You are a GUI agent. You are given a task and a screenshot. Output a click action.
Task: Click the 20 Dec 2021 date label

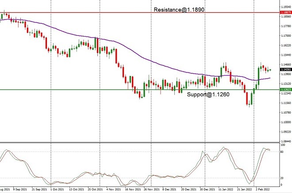pos(188,189)
